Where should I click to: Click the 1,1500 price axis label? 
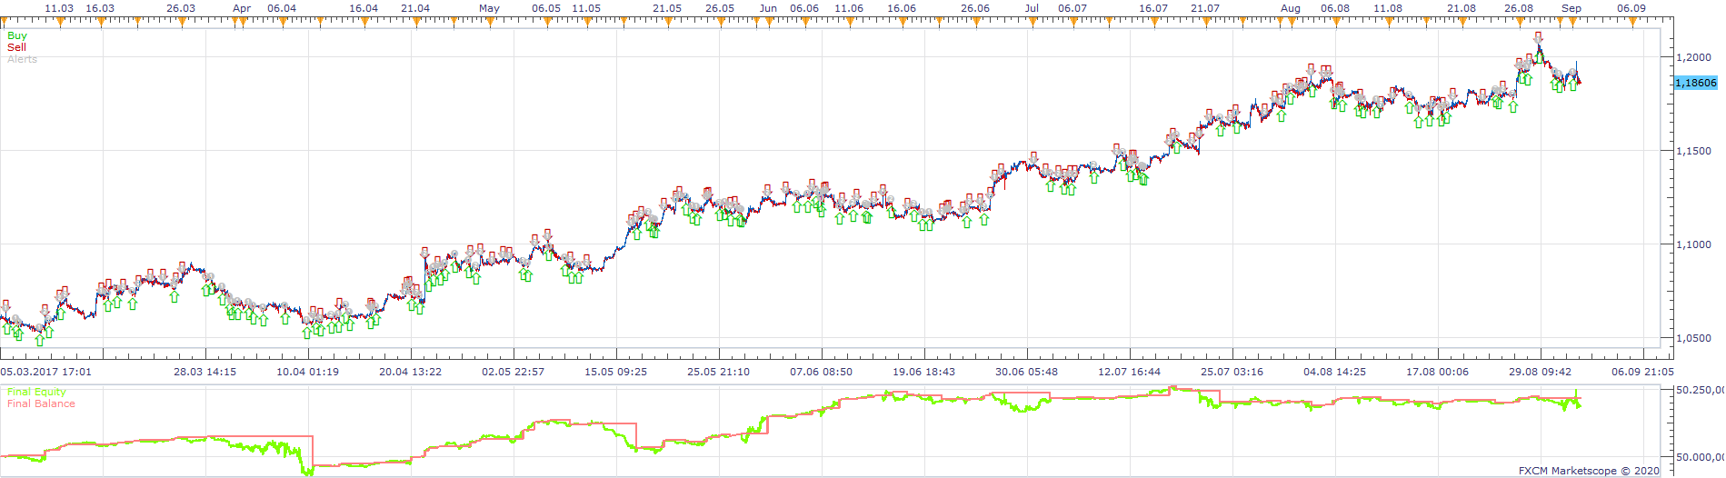point(1693,151)
